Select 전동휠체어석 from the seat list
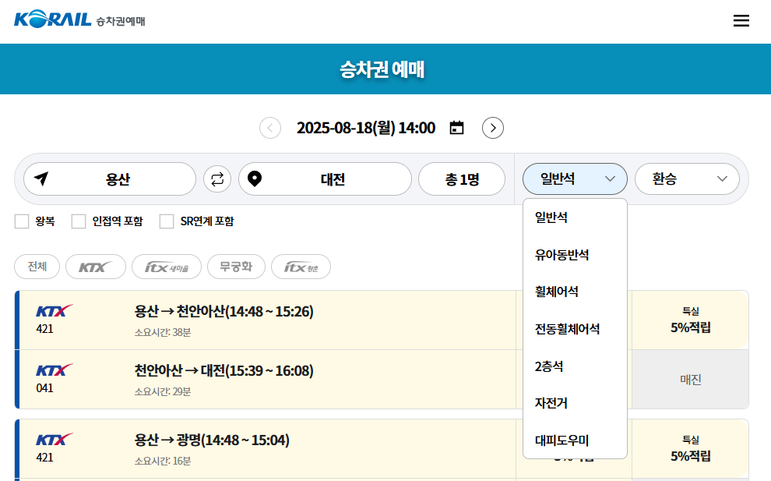Viewport: 771px width, 481px height. click(x=575, y=329)
